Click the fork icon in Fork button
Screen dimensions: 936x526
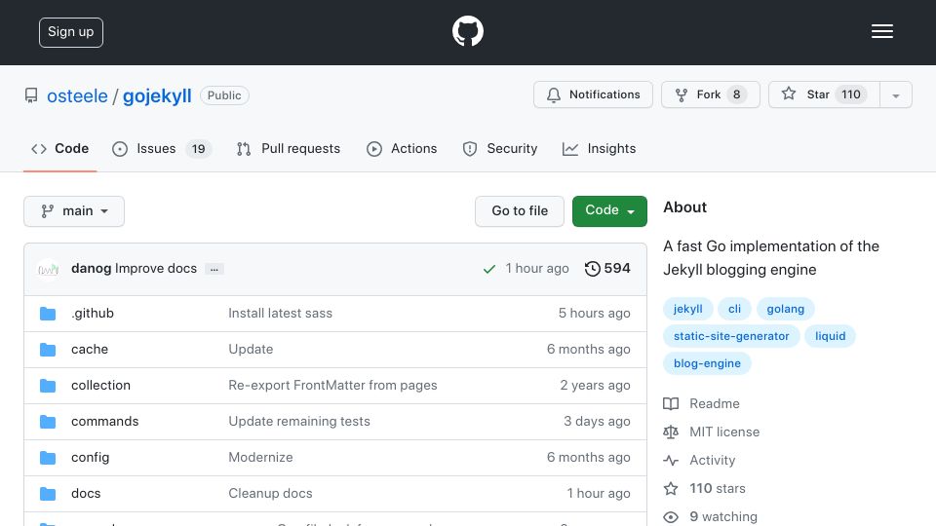(682, 94)
